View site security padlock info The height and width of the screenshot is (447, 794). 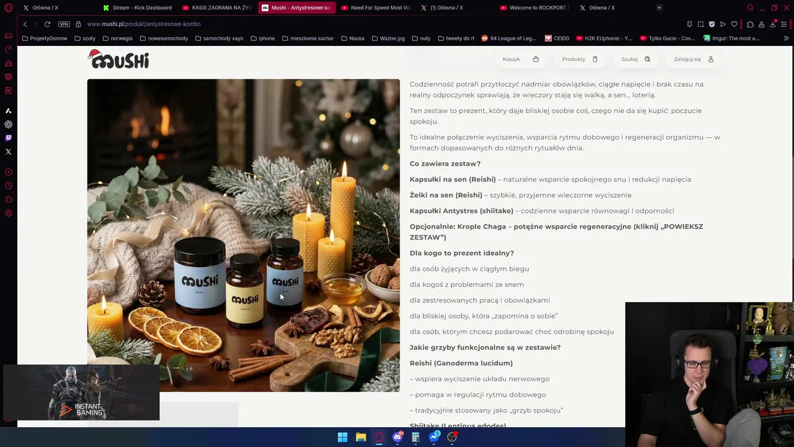(x=78, y=24)
